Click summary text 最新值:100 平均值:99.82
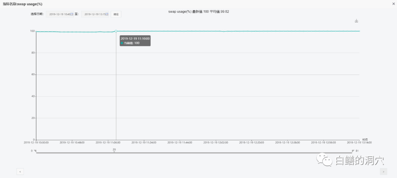Viewport: 397px width, 178px height. [211, 12]
